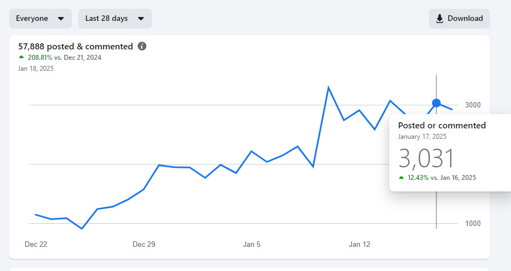Click the Dec 22 axis label
511x271 pixels.
click(36, 244)
